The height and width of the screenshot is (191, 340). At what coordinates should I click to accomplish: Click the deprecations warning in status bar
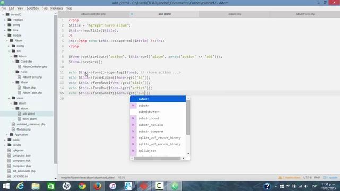290,178
